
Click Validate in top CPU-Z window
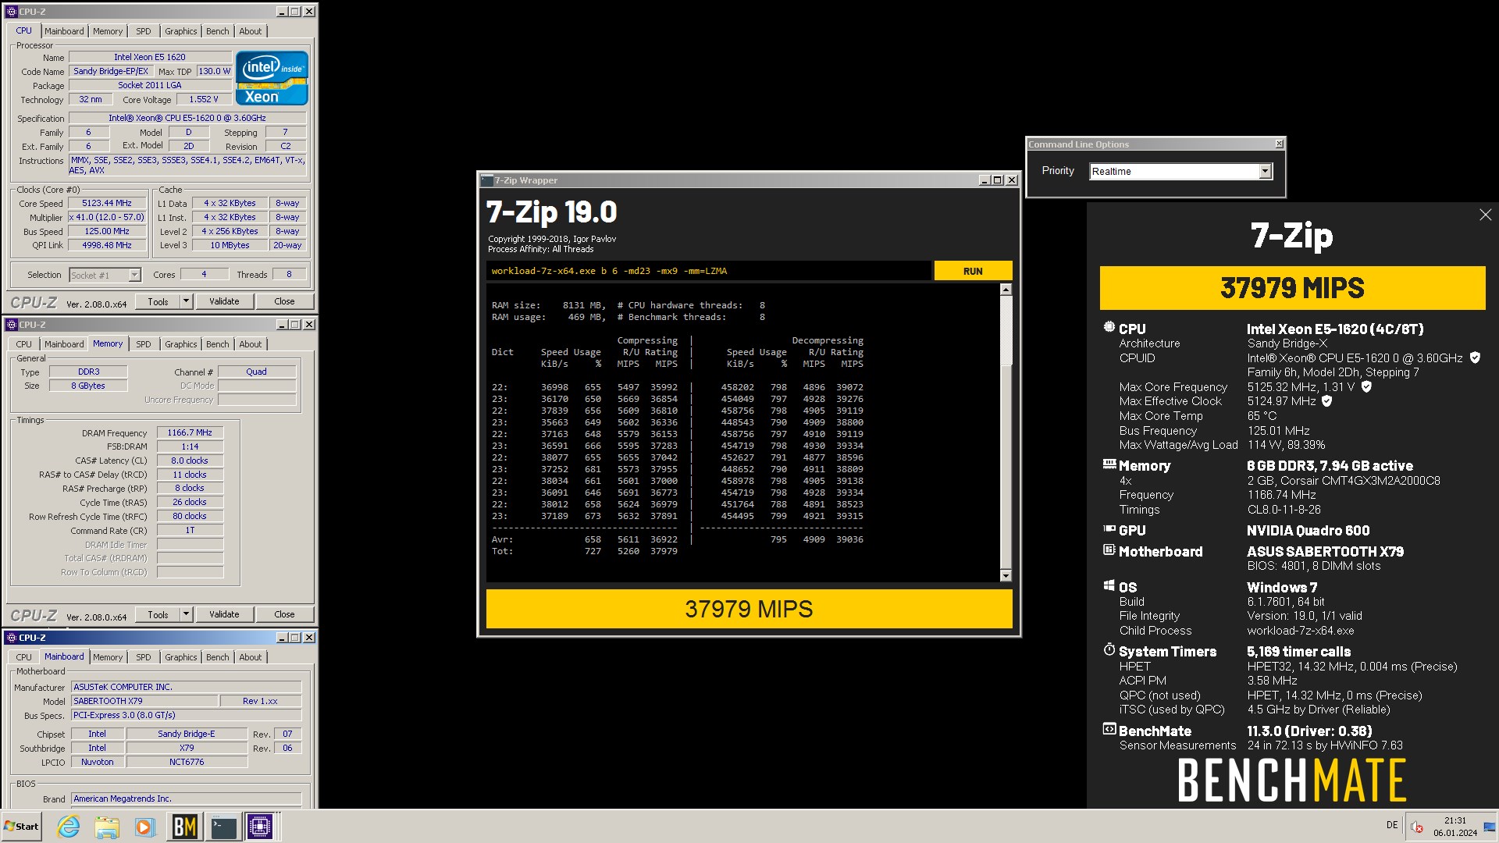(224, 301)
